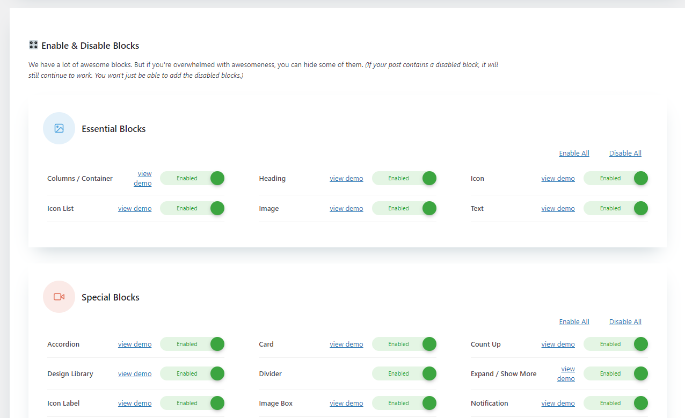This screenshot has width=685, height=418.
Task: Toggle the Expand / Show More switch
Action: (616, 373)
